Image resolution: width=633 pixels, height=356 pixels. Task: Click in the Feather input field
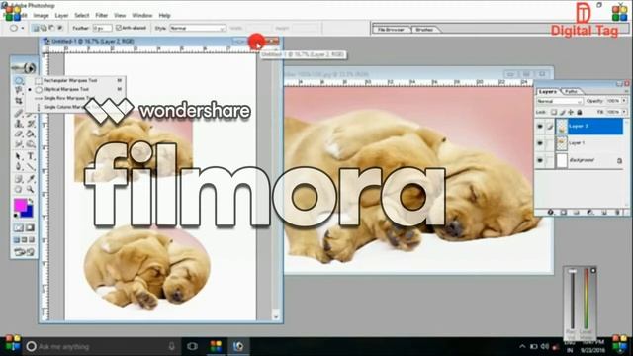[x=102, y=28]
